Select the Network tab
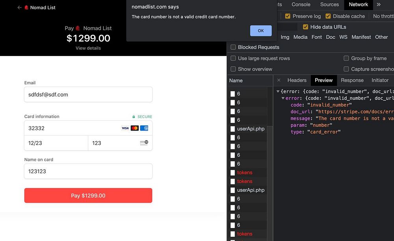The width and height of the screenshot is (394, 241). (358, 4)
